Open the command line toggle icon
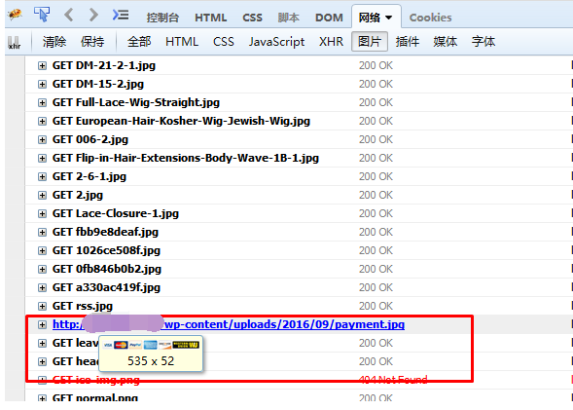The image size is (573, 410). (121, 15)
